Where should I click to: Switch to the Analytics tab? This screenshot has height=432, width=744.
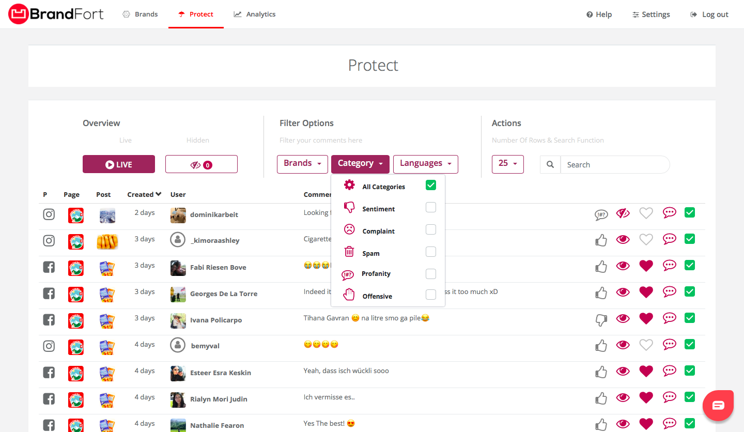pos(255,14)
